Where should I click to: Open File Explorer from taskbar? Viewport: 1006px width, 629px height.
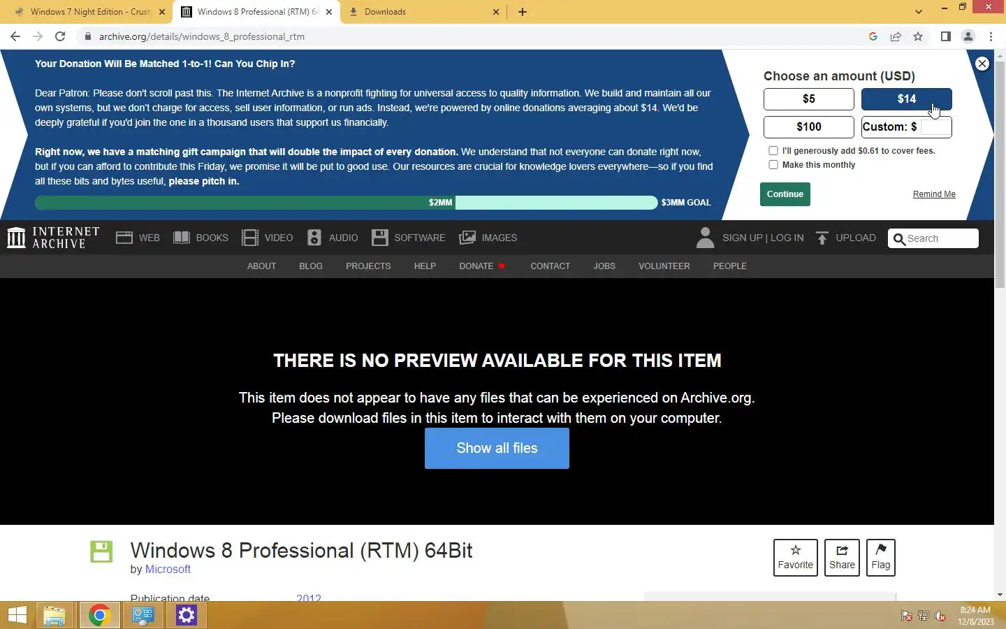click(x=54, y=616)
